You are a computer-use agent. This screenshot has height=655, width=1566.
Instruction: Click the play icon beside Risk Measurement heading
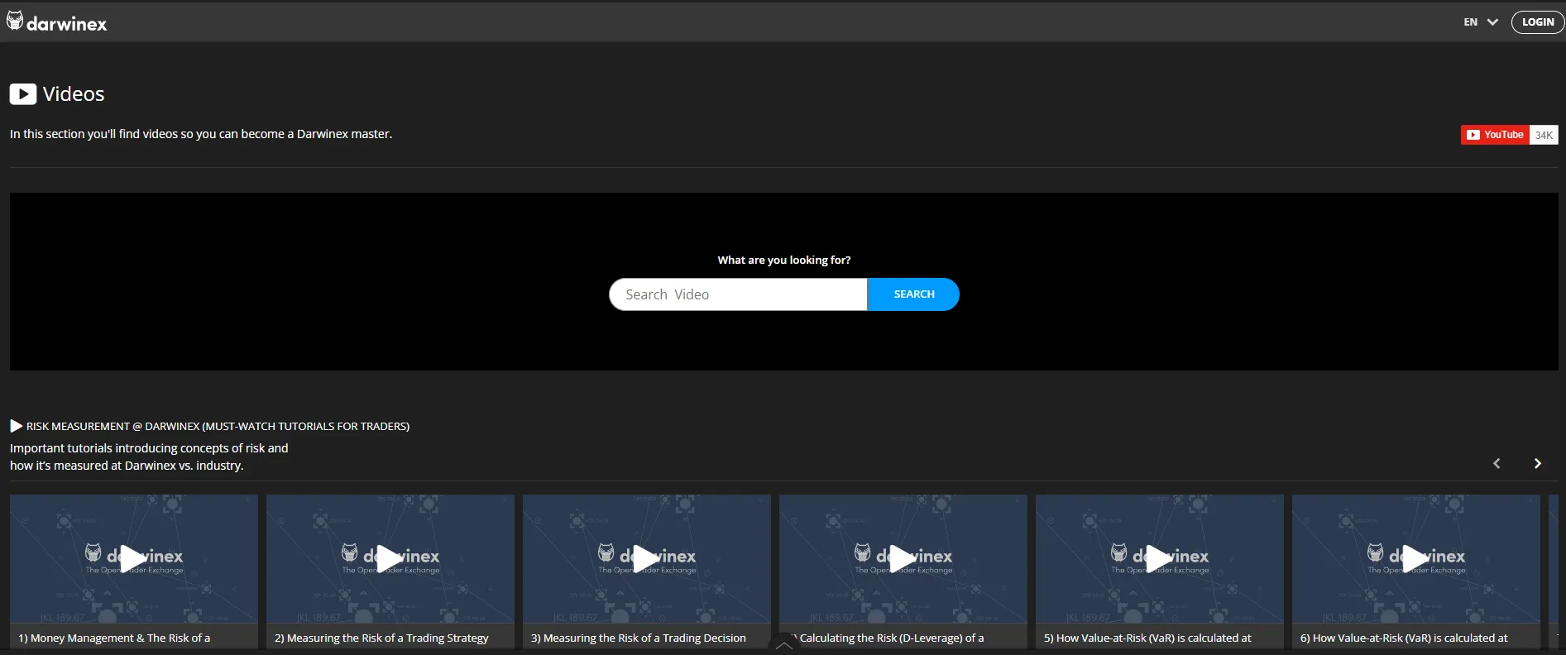coord(16,426)
